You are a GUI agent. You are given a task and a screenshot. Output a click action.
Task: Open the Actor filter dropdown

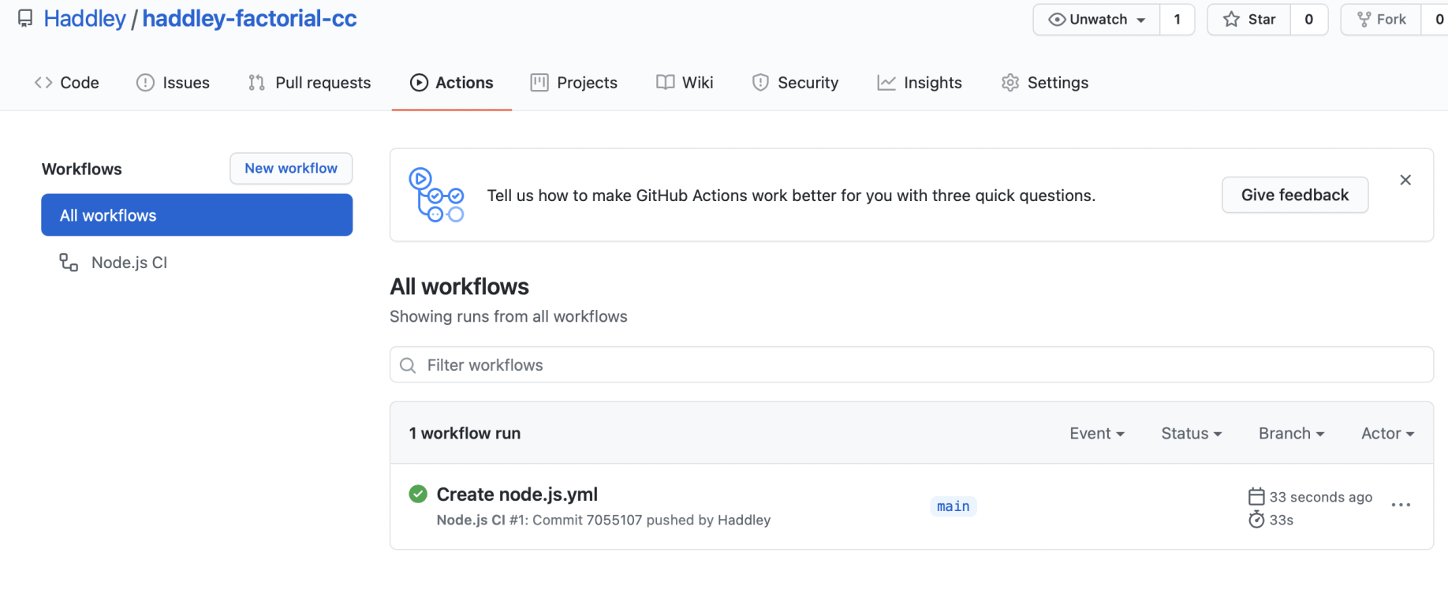1387,434
